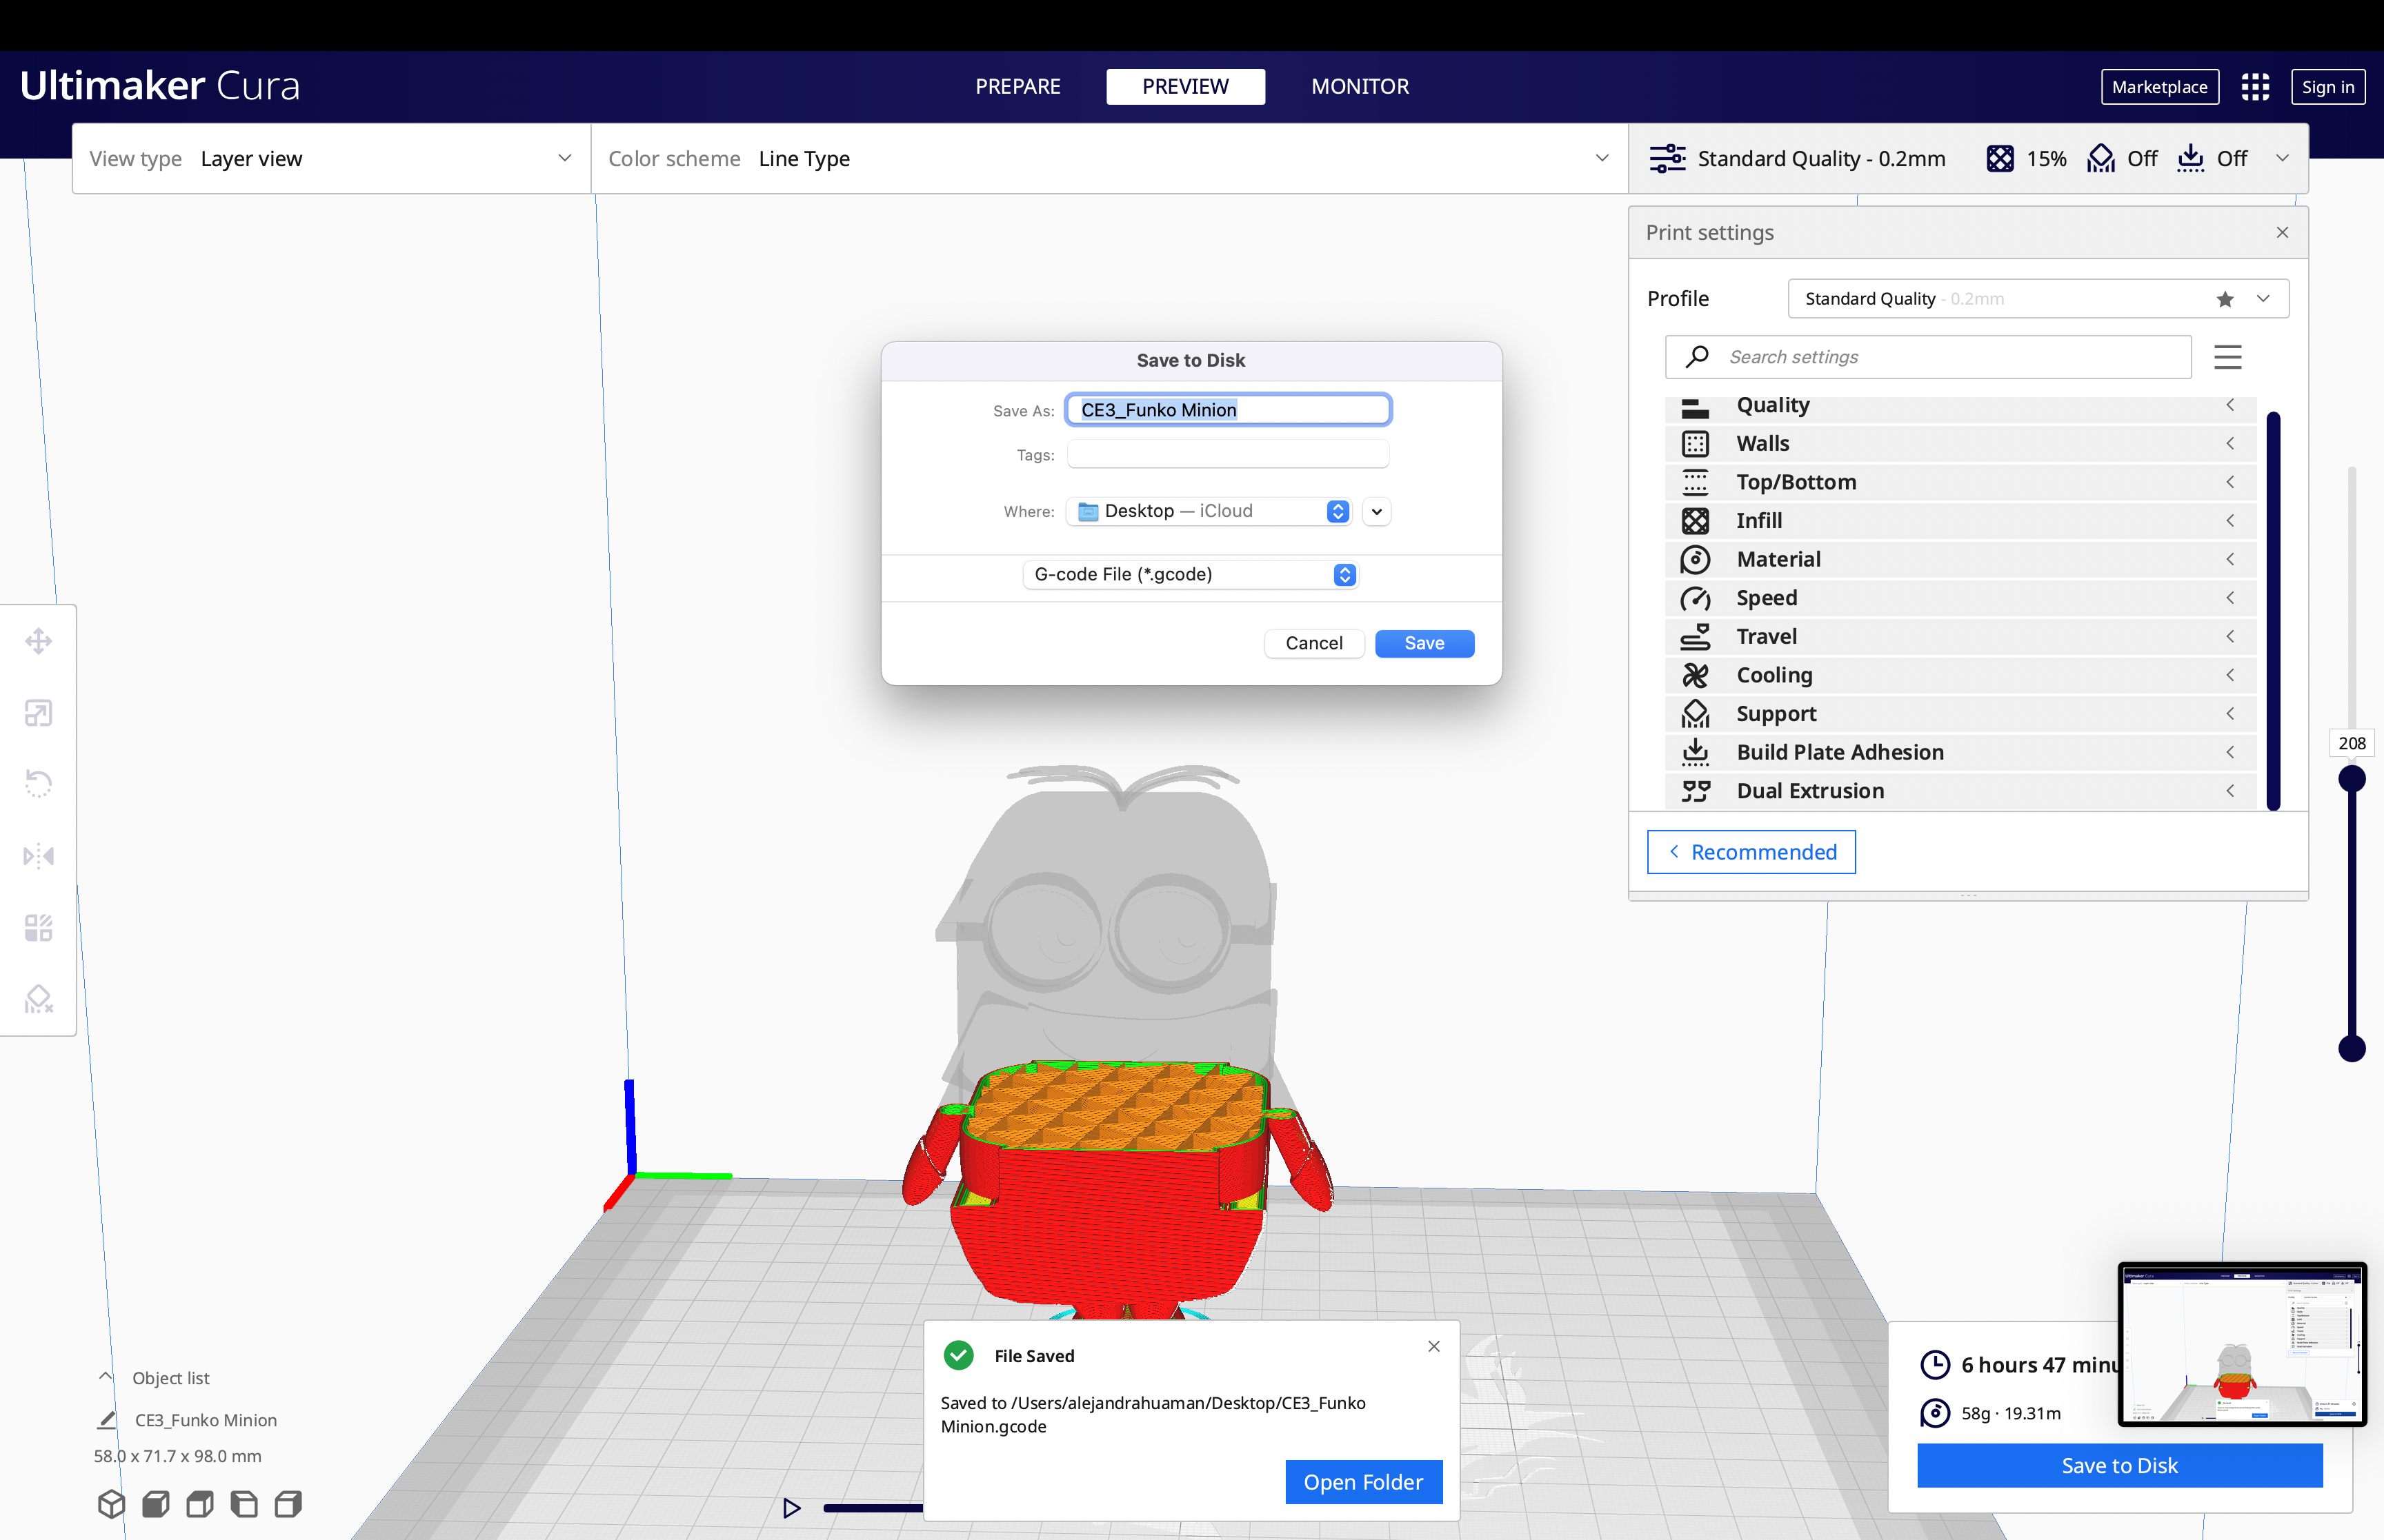
Task: Click the print settings sliders icon
Action: point(1668,159)
